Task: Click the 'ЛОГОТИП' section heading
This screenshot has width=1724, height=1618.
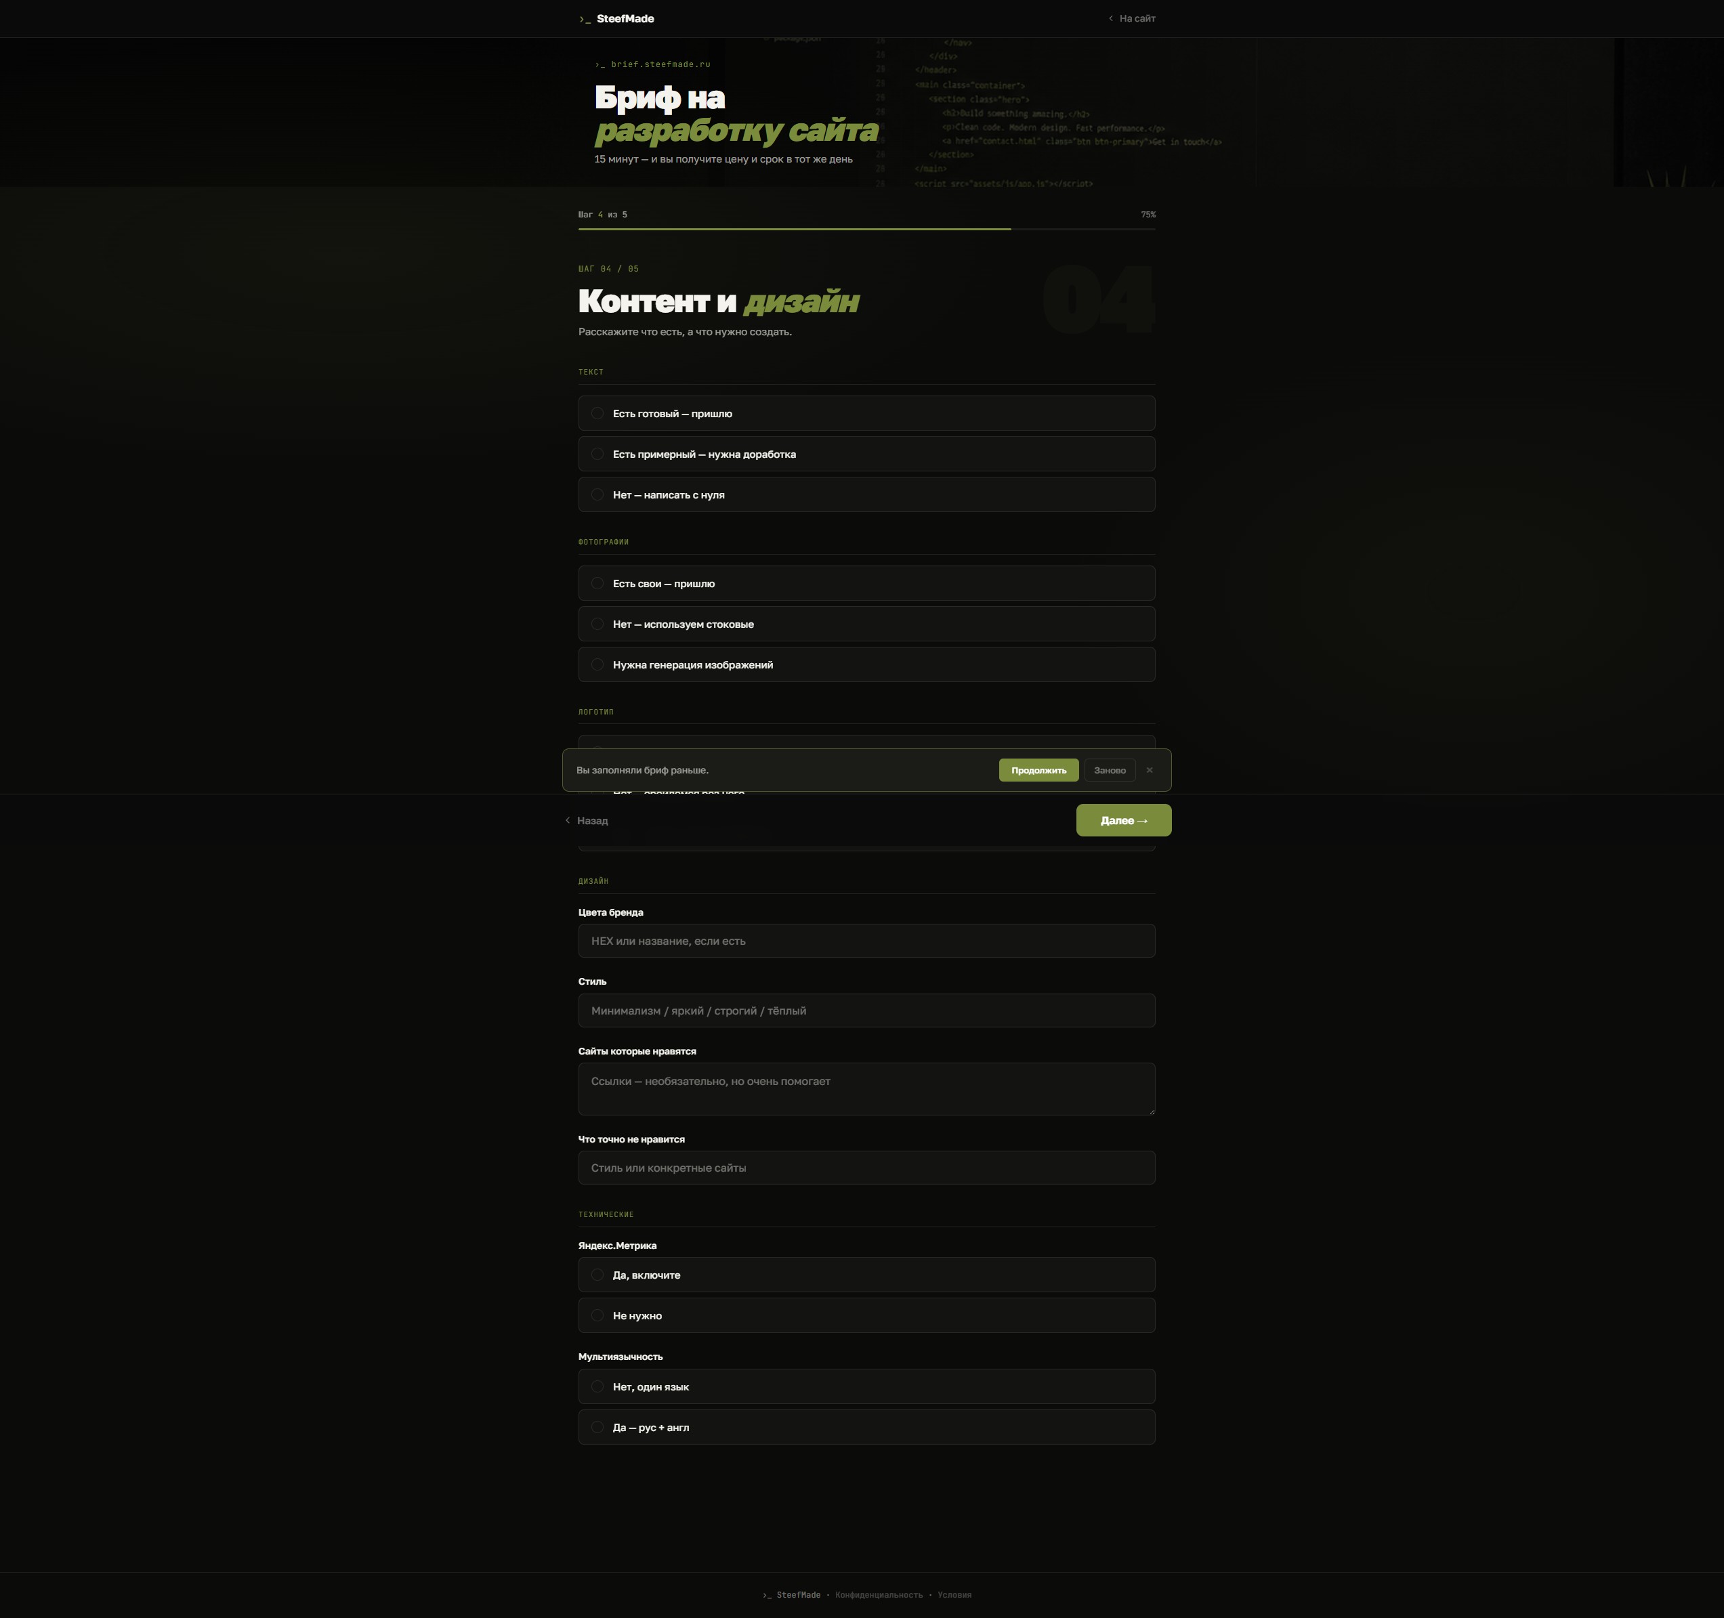Action: point(595,712)
